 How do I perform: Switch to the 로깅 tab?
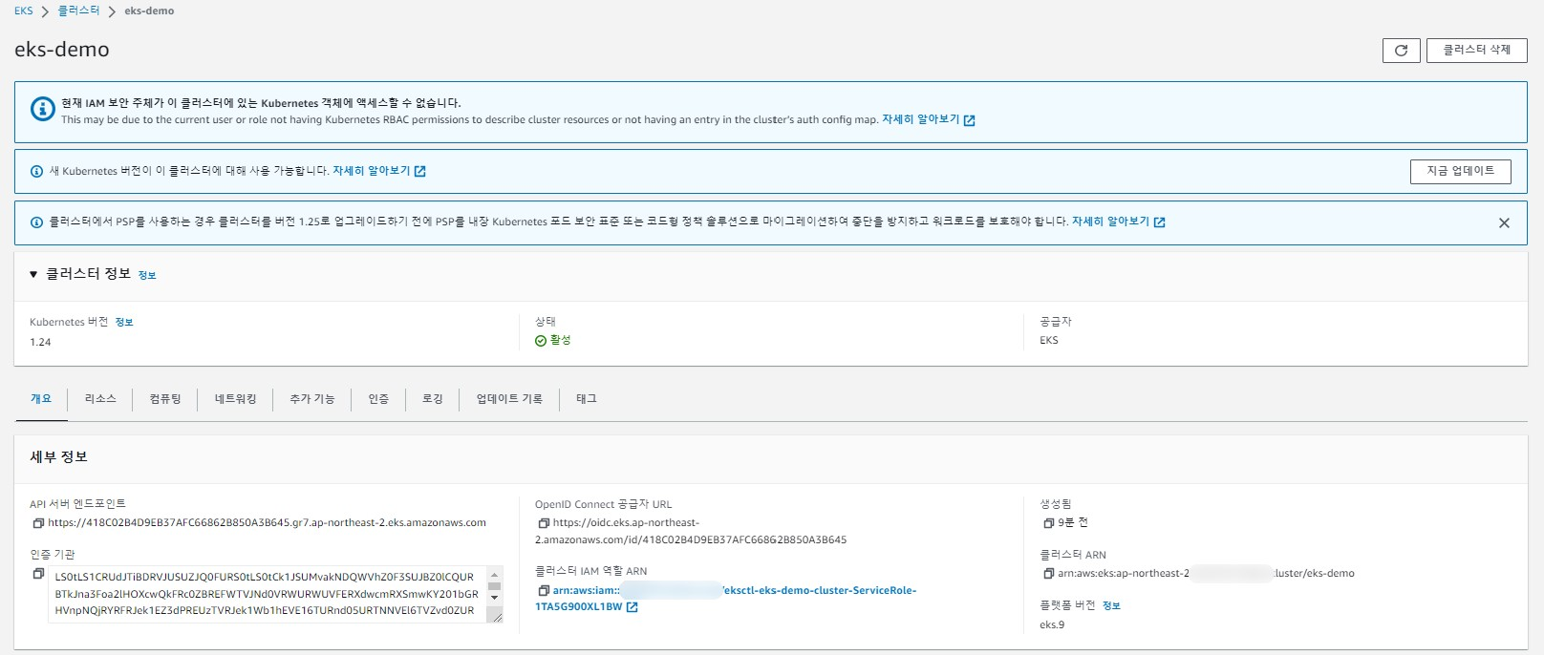(433, 399)
